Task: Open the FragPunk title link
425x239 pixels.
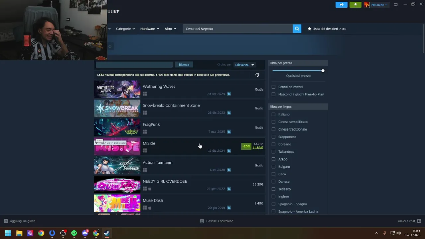Action: 151,124
